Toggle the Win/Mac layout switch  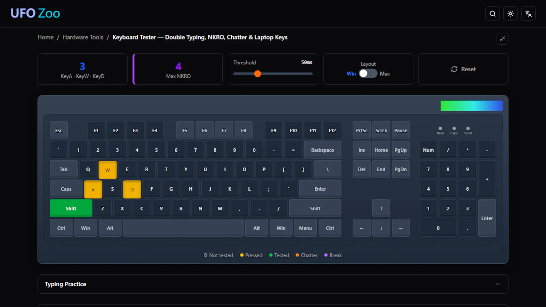[x=368, y=73]
